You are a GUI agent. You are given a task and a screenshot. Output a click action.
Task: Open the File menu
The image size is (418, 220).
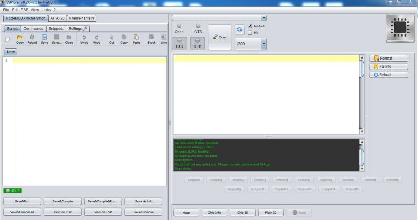[6, 10]
